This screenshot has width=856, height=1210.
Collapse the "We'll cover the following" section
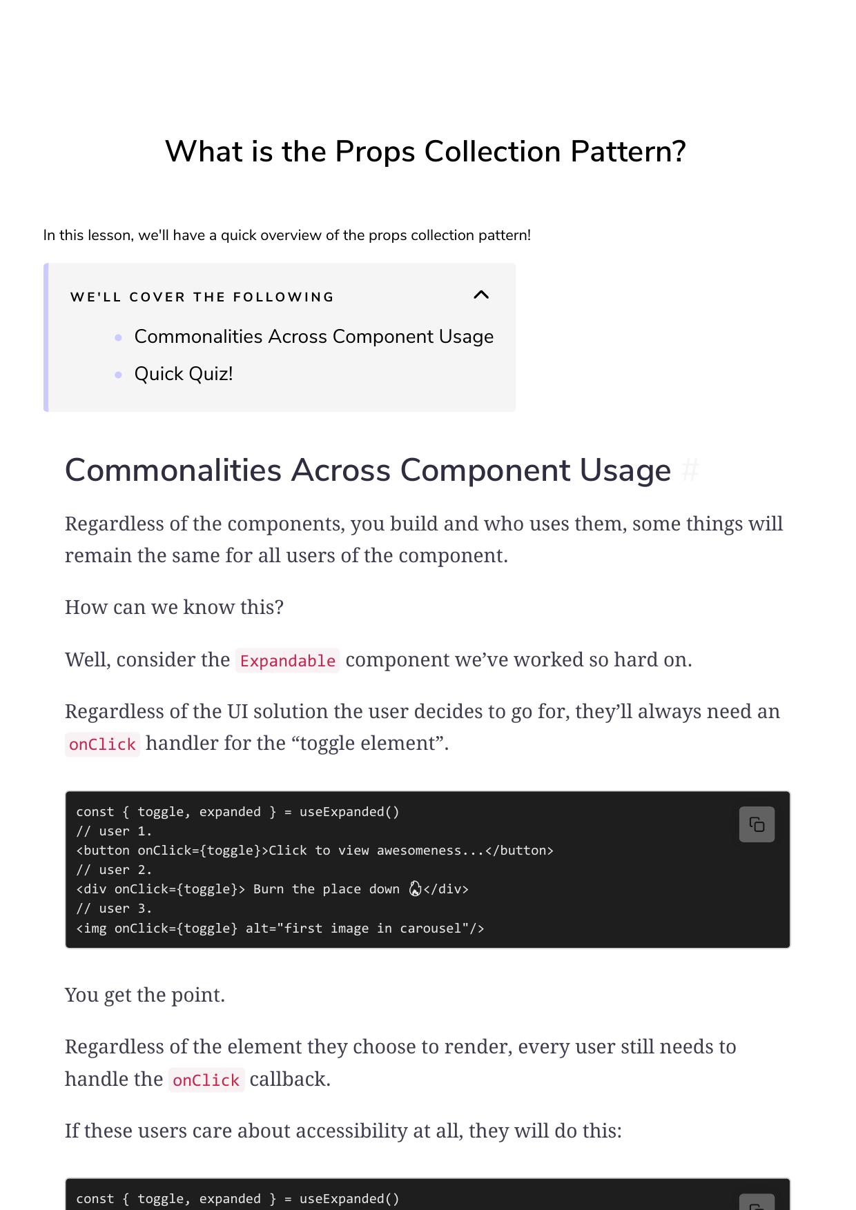pos(481,295)
